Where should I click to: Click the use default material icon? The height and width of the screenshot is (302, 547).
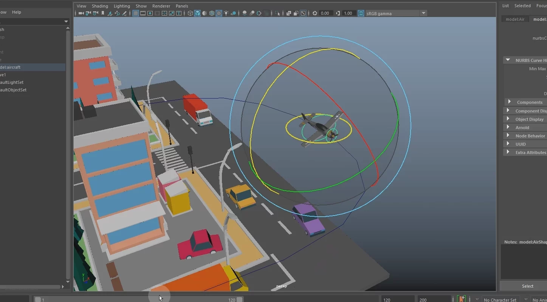[205, 13]
